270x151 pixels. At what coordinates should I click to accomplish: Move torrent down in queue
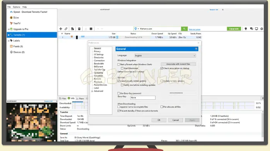click(102, 29)
